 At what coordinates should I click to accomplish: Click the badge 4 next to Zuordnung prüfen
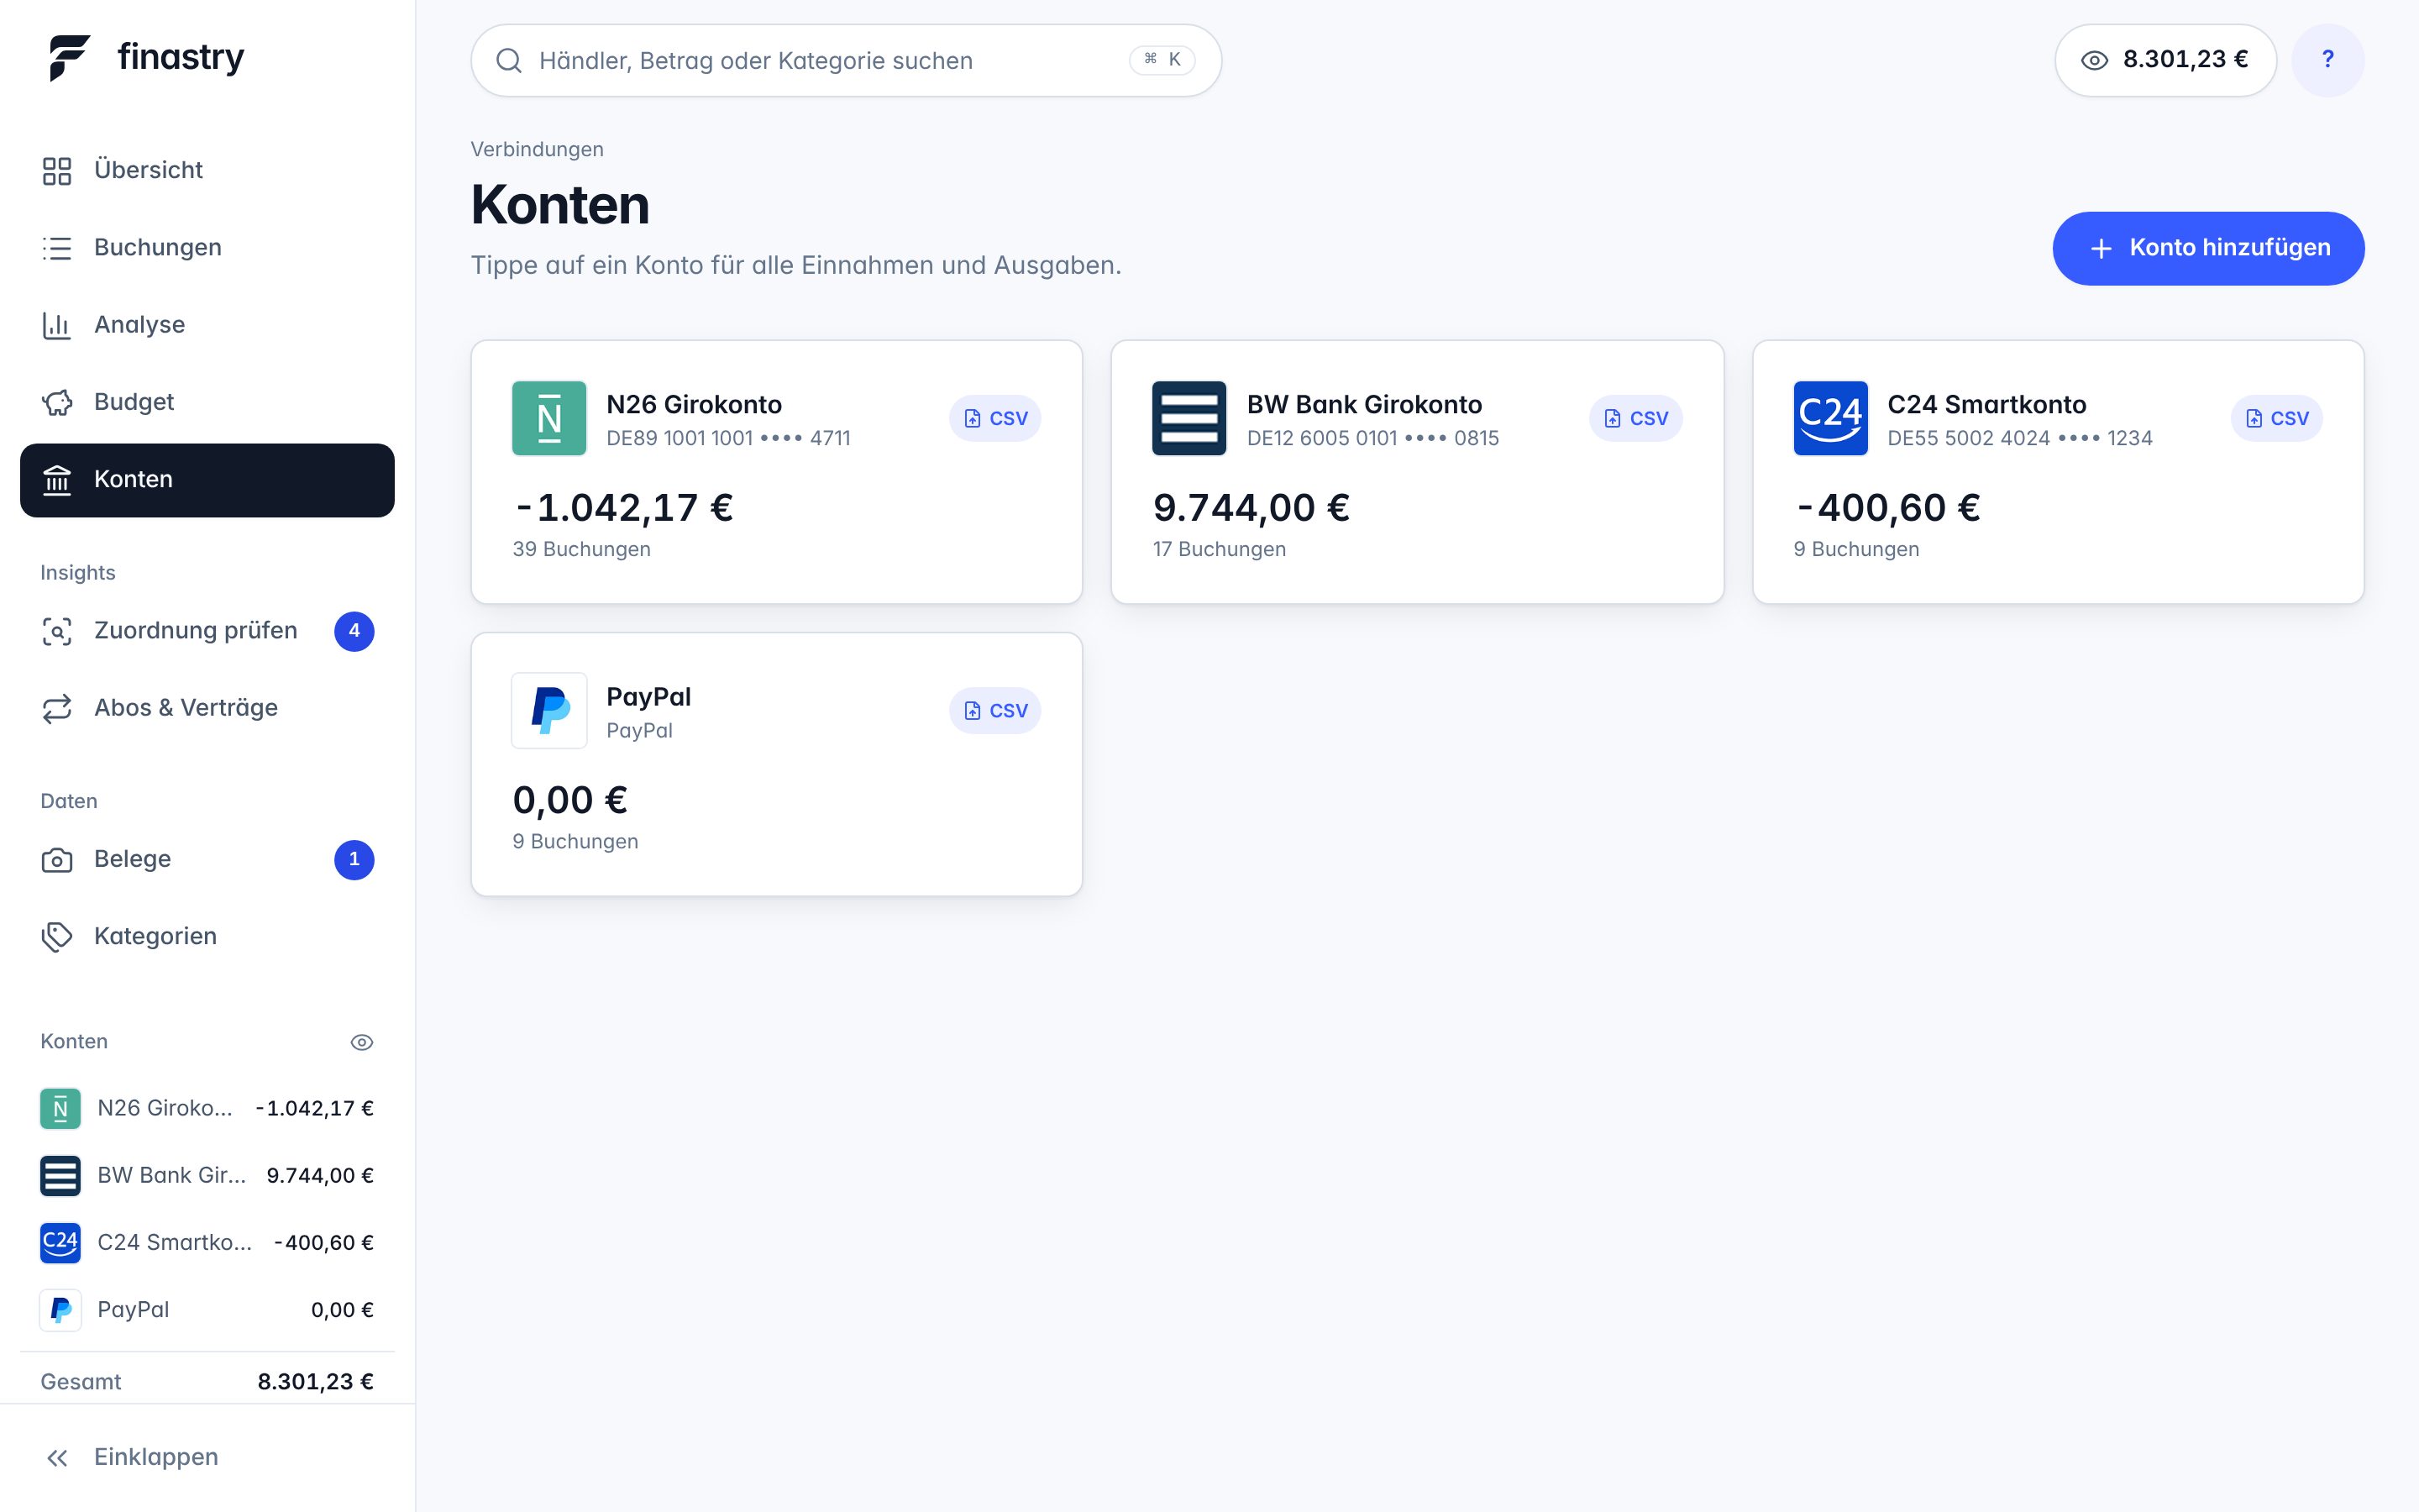tap(354, 631)
